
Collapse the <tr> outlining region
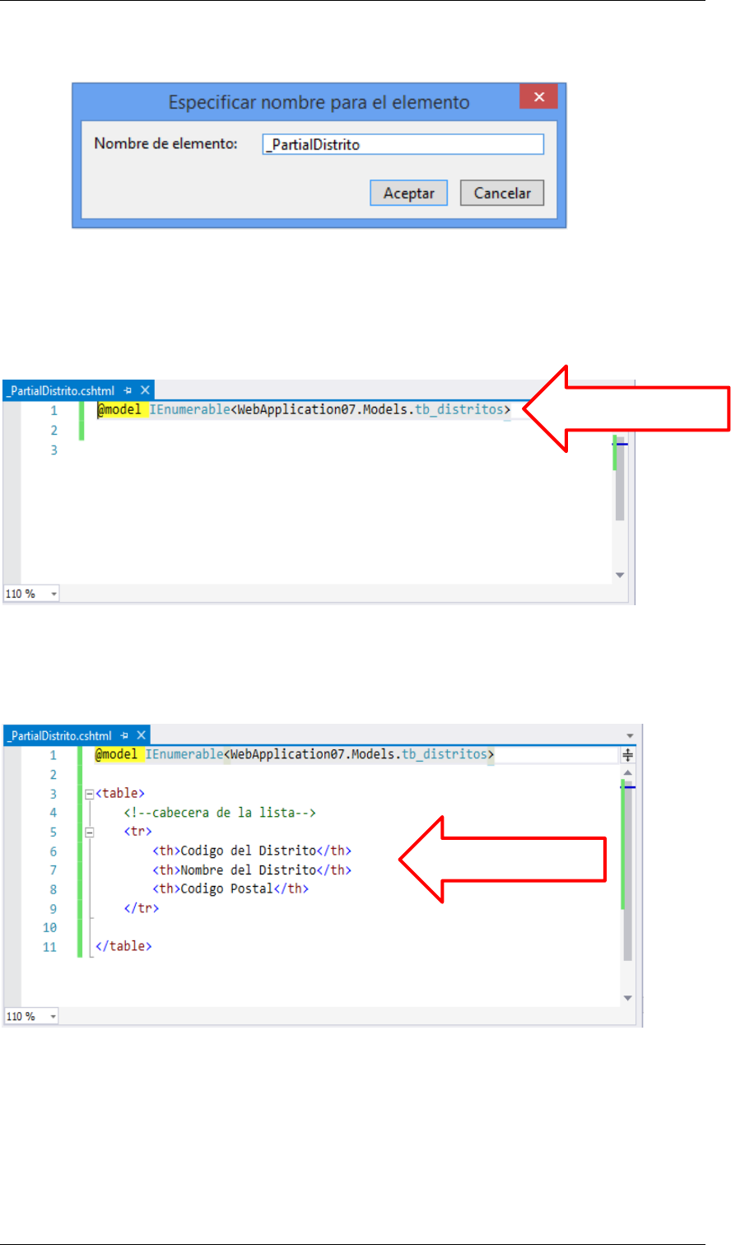pyautogui.click(x=89, y=832)
